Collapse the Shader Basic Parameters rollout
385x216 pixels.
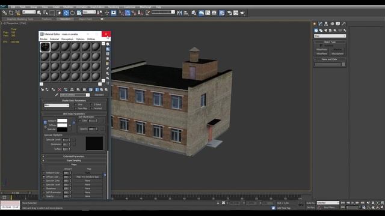coord(74,101)
